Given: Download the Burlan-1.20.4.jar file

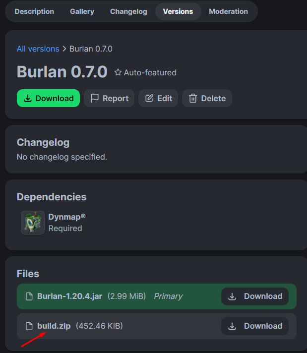Looking at the screenshot, I should coord(255,296).
